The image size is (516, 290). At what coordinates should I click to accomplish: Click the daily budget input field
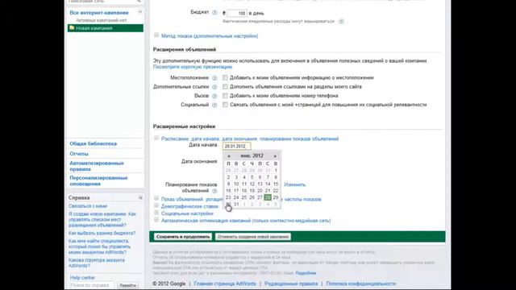pyautogui.click(x=237, y=13)
